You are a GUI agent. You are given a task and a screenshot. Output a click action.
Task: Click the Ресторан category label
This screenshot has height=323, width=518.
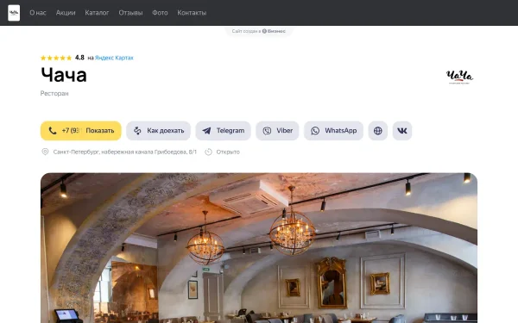[x=54, y=93]
